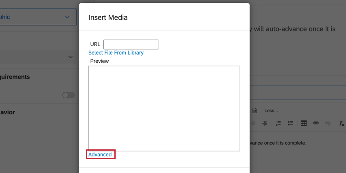Open the Advanced options link

point(100,154)
